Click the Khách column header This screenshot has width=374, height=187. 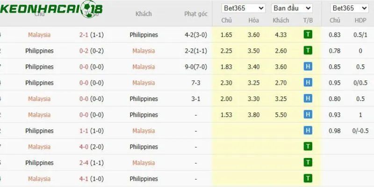[144, 14]
